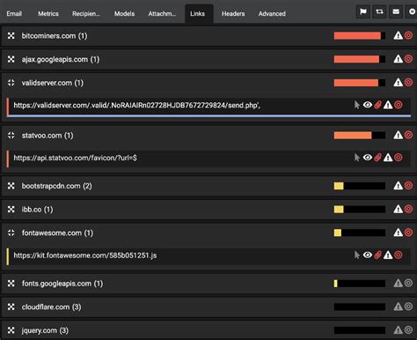Screen dimensions: 417x340
Task: Click warning triangle for bootstrapcdn.com
Action: (x=398, y=186)
